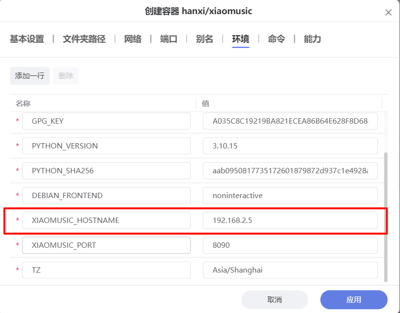This screenshot has height=313, width=400.
Task: Click the environment list vertical scrollbar
Action: coord(386,214)
